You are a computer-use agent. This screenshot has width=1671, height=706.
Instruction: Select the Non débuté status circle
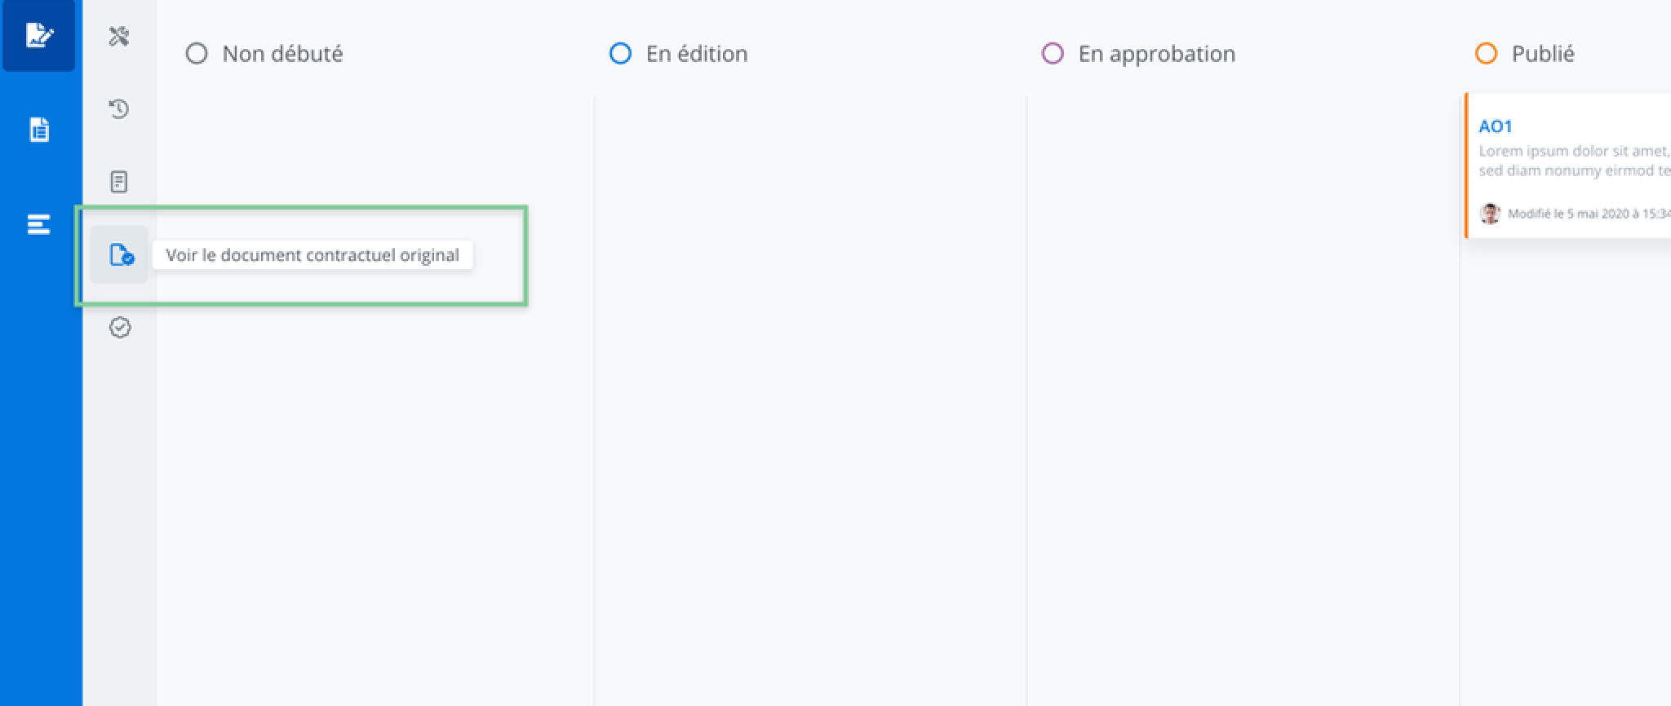pyautogui.click(x=197, y=54)
